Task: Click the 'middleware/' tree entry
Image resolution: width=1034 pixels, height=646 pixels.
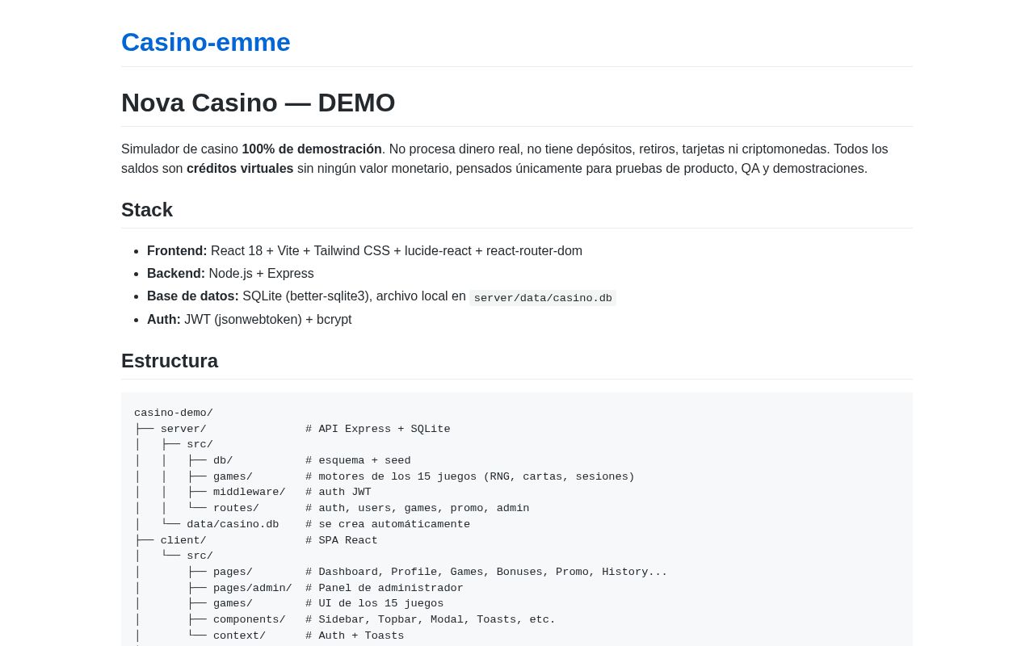Action: click(250, 492)
